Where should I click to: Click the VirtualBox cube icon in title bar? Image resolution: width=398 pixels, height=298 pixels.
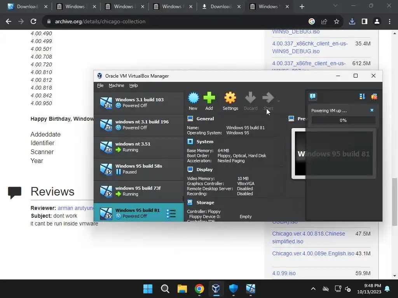pos(99,76)
